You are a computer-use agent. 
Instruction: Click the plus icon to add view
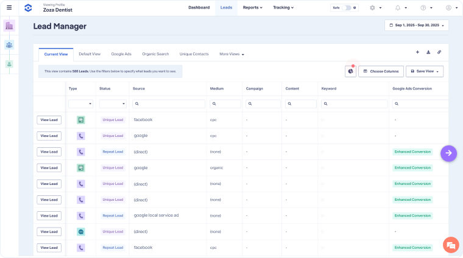[417, 52]
